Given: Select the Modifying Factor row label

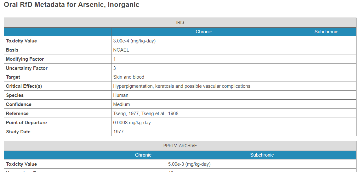Looking at the screenshot, I should 25,59.
